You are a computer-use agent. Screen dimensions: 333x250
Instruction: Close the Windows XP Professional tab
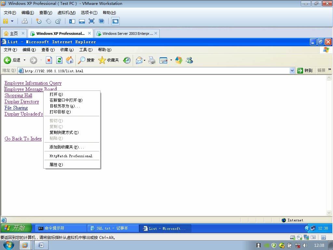tap(89, 33)
